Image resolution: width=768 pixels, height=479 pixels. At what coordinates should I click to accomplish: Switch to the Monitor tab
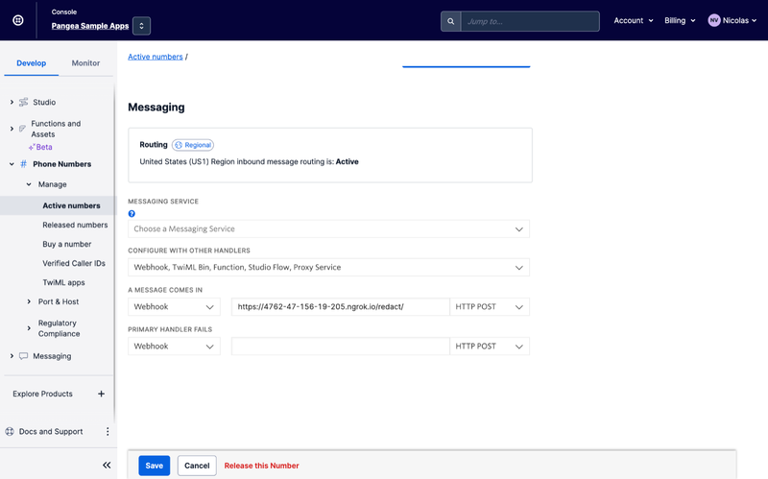85,63
